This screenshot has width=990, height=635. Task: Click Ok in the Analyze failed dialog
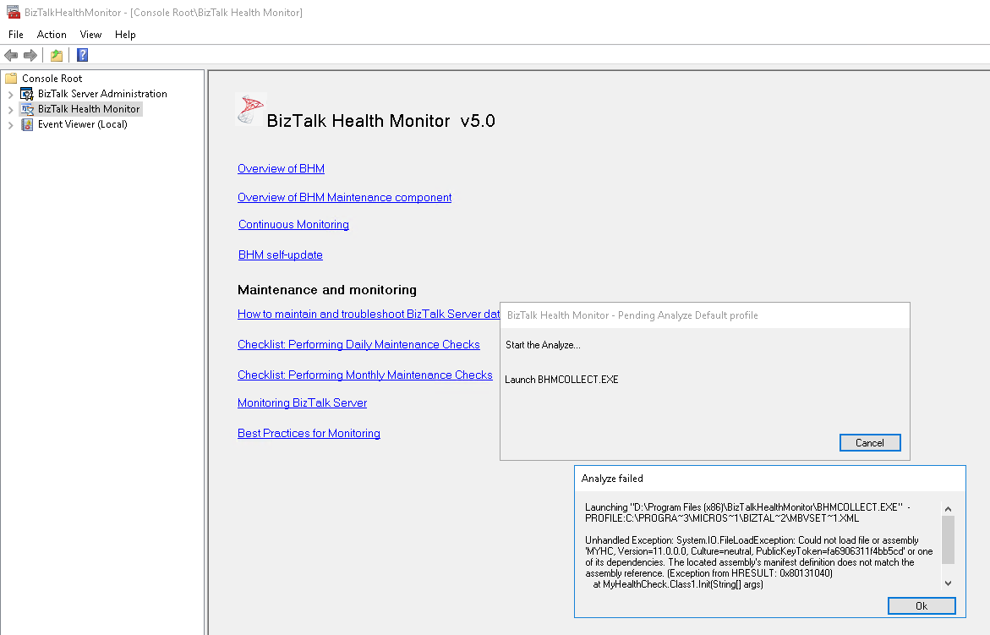click(x=922, y=606)
